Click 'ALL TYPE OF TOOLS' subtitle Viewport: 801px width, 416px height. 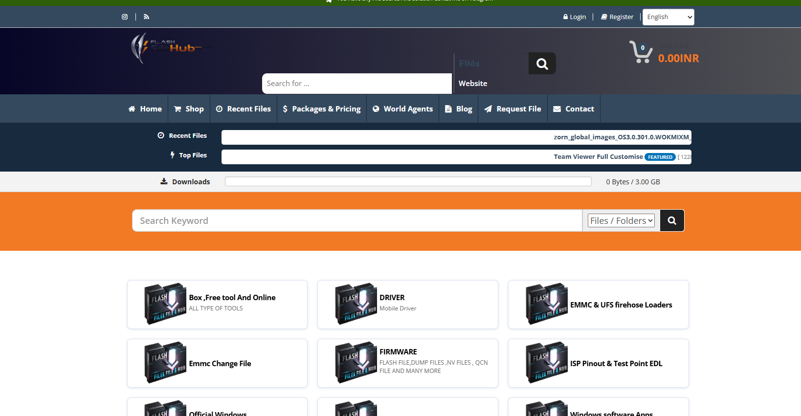216,308
